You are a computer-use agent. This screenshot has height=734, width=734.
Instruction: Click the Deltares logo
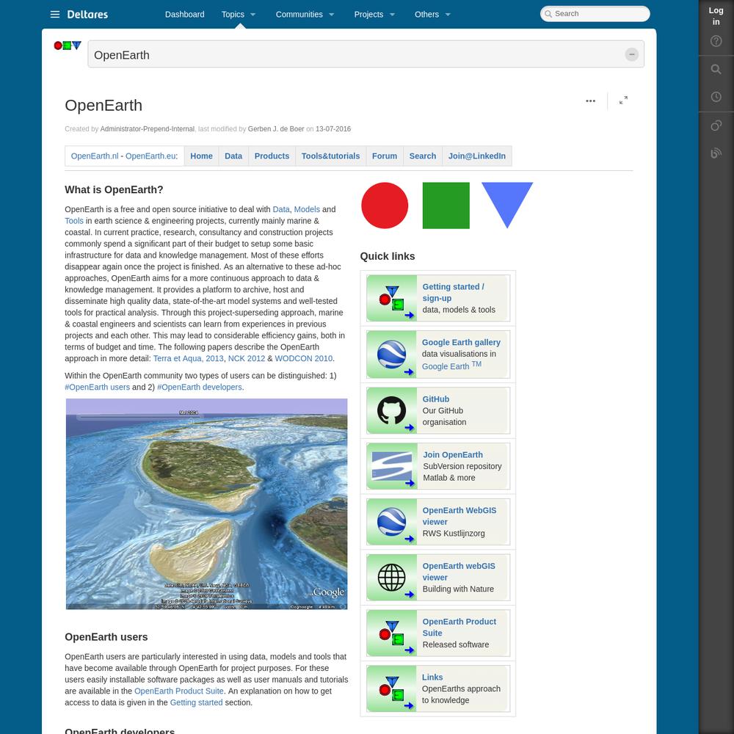pos(87,15)
